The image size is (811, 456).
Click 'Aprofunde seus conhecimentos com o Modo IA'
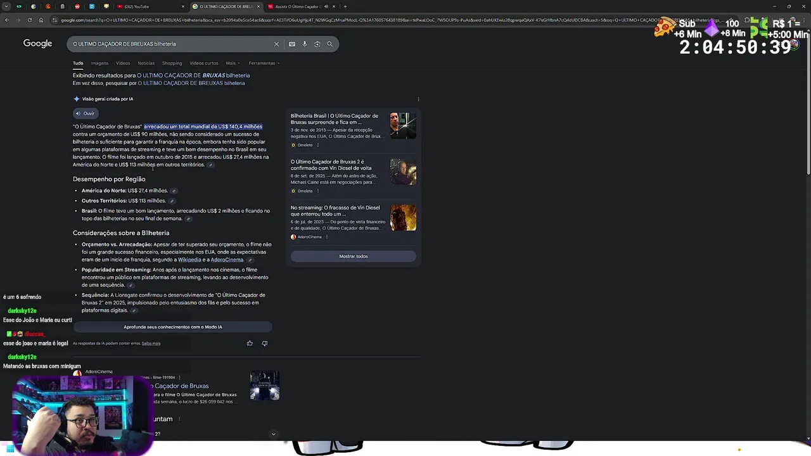(x=172, y=327)
